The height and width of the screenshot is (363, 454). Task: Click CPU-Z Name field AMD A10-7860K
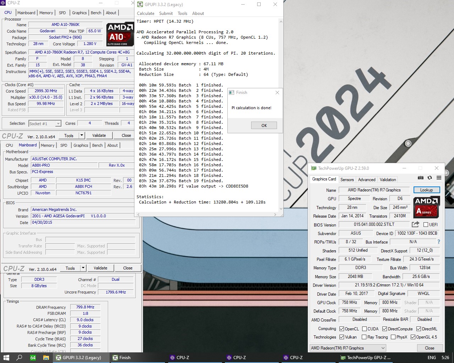click(66, 25)
